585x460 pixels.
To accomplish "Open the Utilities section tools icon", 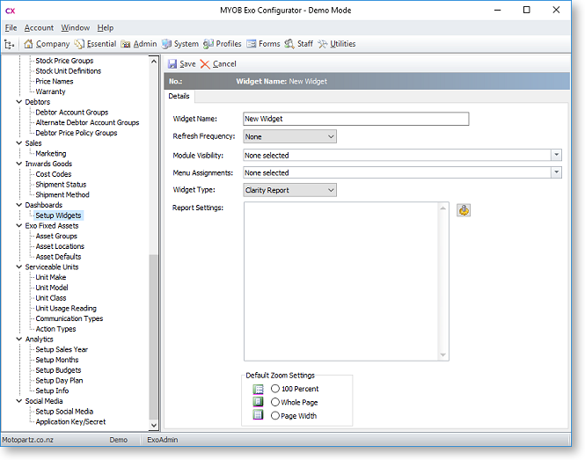I will (322, 44).
